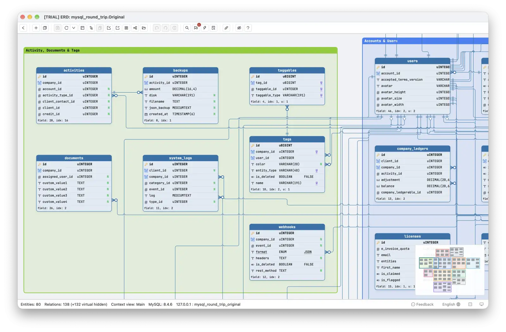Click the Activity, Documents & Tags group title
This screenshot has height=332, width=506.
[53, 50]
